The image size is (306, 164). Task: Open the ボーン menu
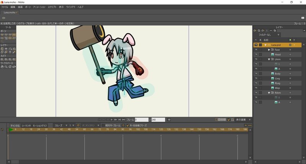(x=28, y=7)
